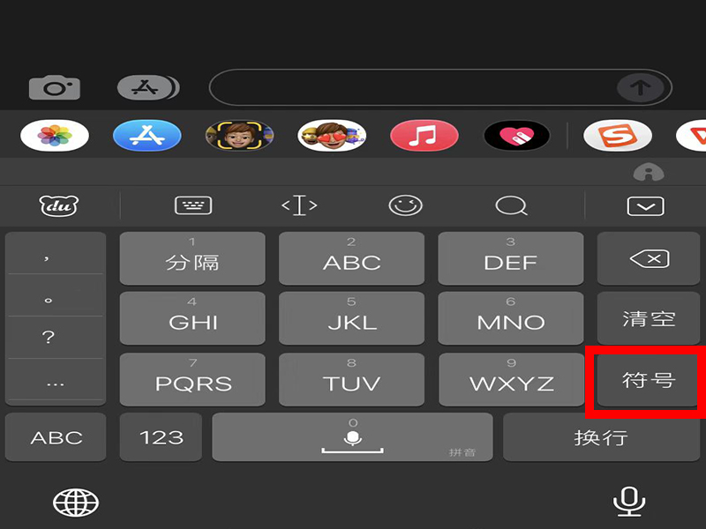Tap the App Store drawer toggle
Viewport: 706px width, 529px height.
pyautogui.click(x=148, y=87)
